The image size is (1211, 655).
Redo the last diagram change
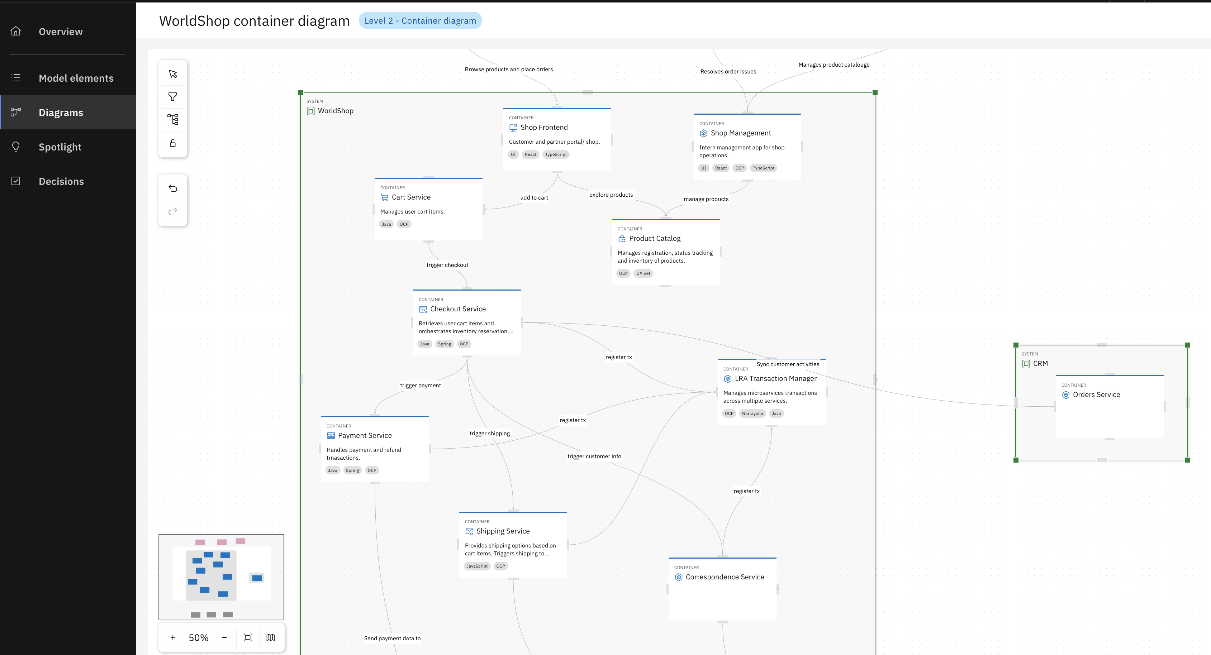[172, 211]
